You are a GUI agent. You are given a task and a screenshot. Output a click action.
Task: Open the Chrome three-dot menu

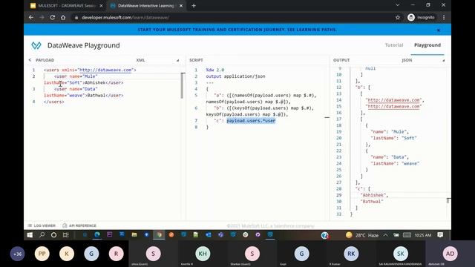click(x=444, y=18)
